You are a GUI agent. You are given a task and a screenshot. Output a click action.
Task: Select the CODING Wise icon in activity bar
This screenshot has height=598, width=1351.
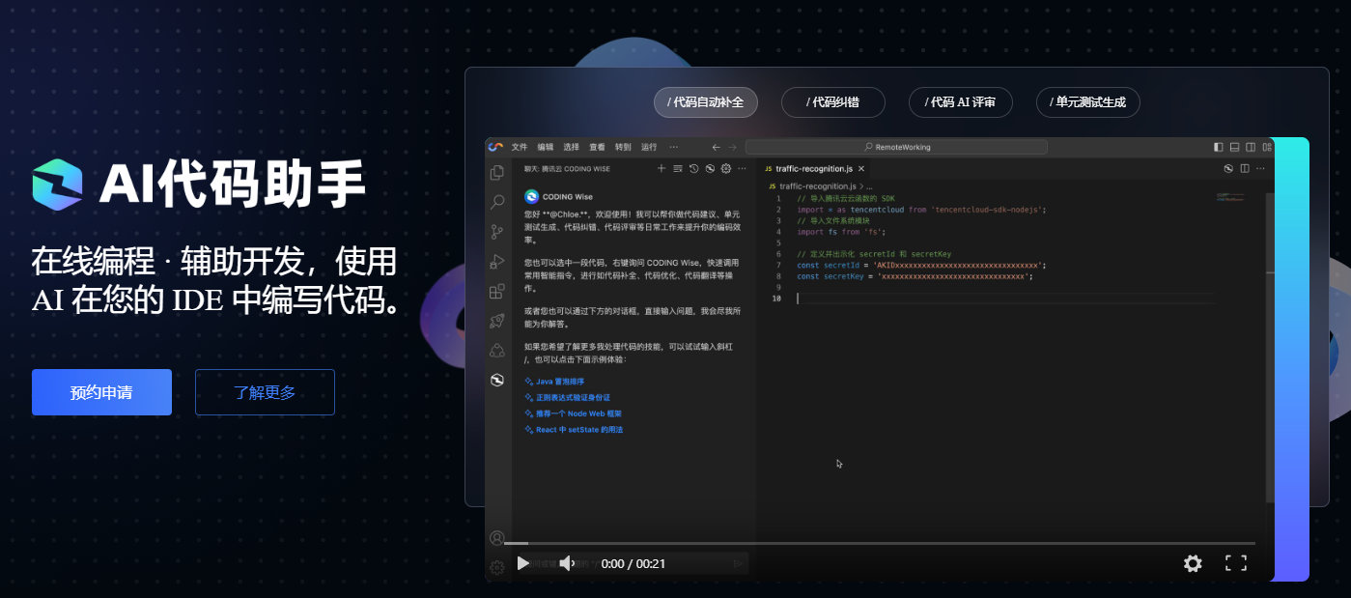point(497,380)
